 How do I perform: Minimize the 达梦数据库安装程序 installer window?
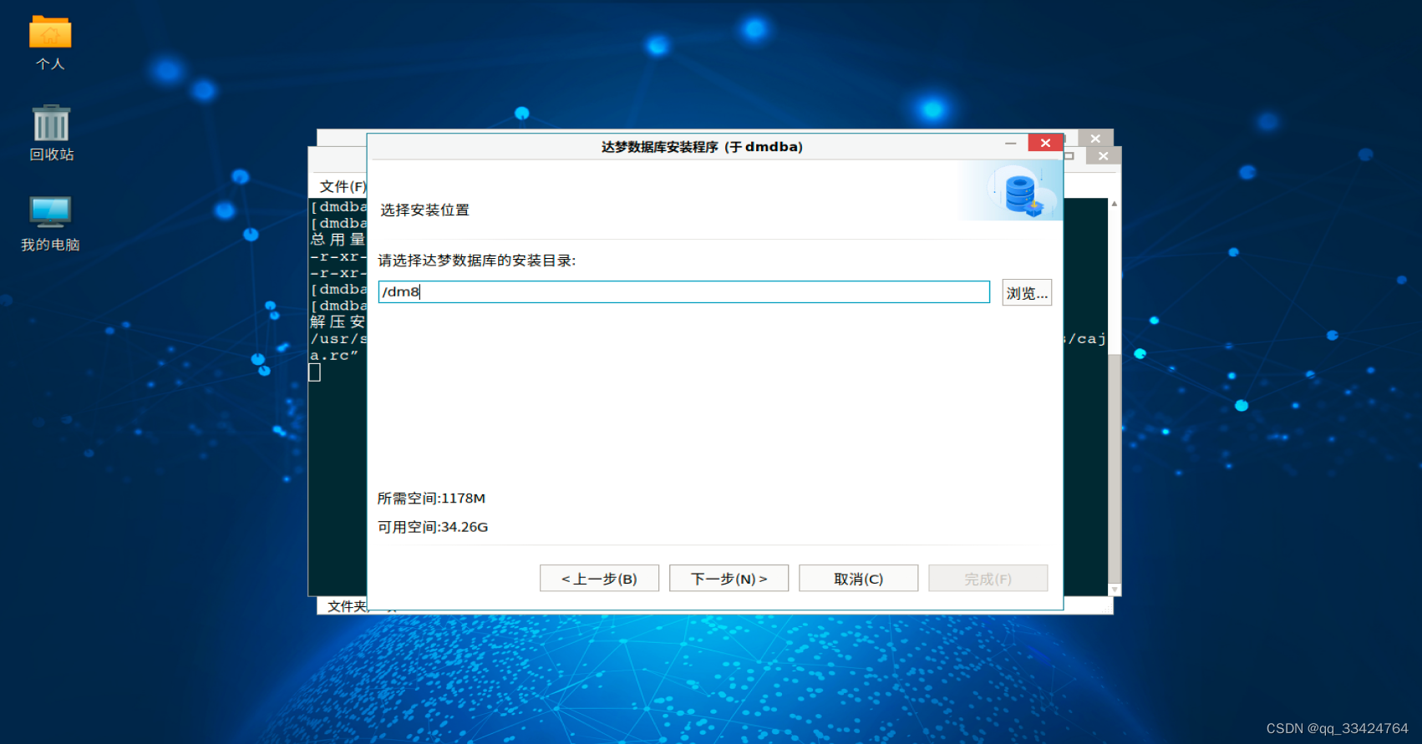(x=1010, y=143)
